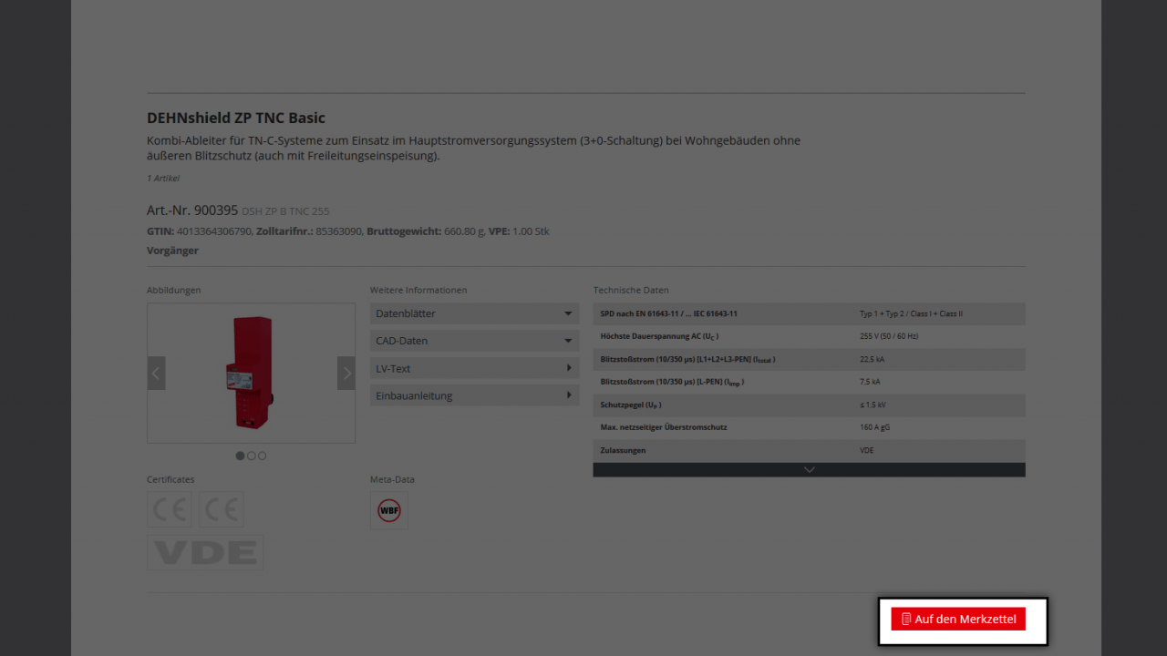Expand the LV-Text section
This screenshot has height=656, width=1167.
point(474,368)
